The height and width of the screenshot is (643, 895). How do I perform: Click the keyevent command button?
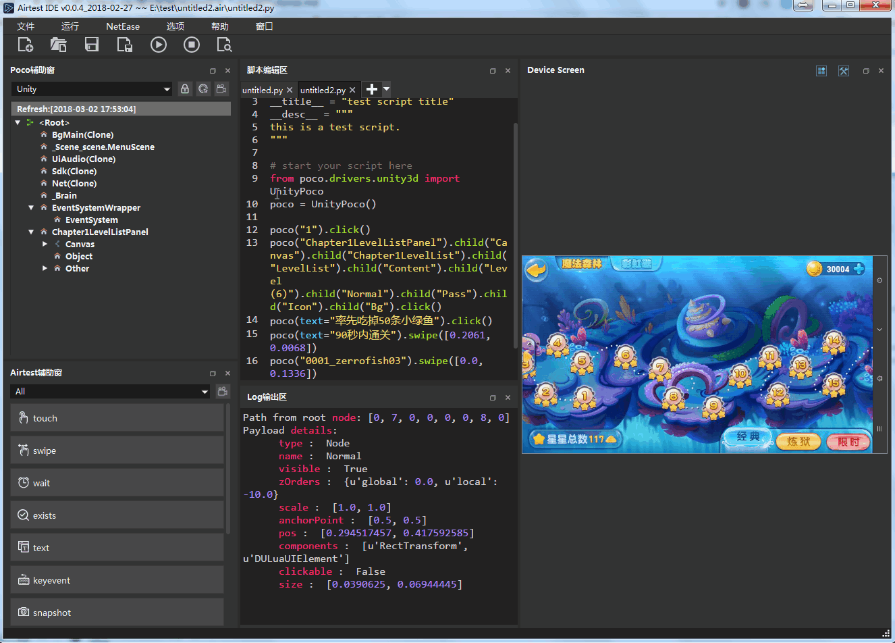coord(117,580)
